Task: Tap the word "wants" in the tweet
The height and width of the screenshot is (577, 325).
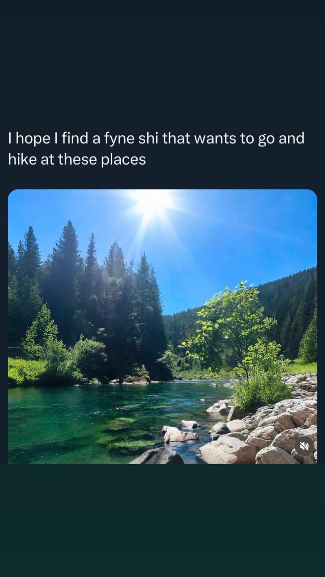Action: (x=215, y=139)
